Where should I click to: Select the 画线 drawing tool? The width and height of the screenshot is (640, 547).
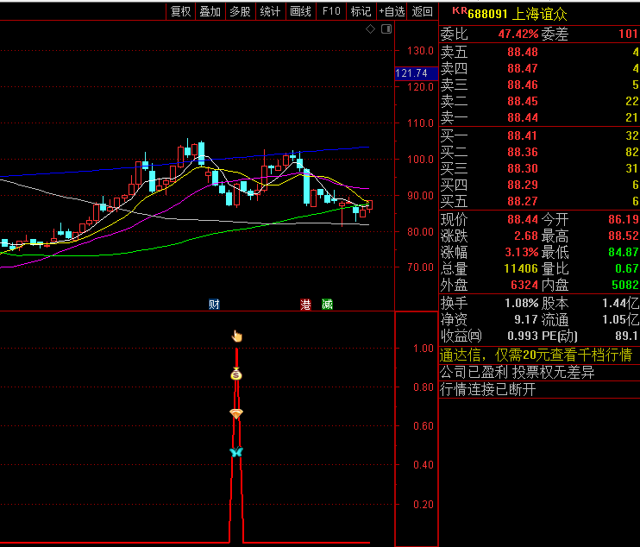pos(300,11)
